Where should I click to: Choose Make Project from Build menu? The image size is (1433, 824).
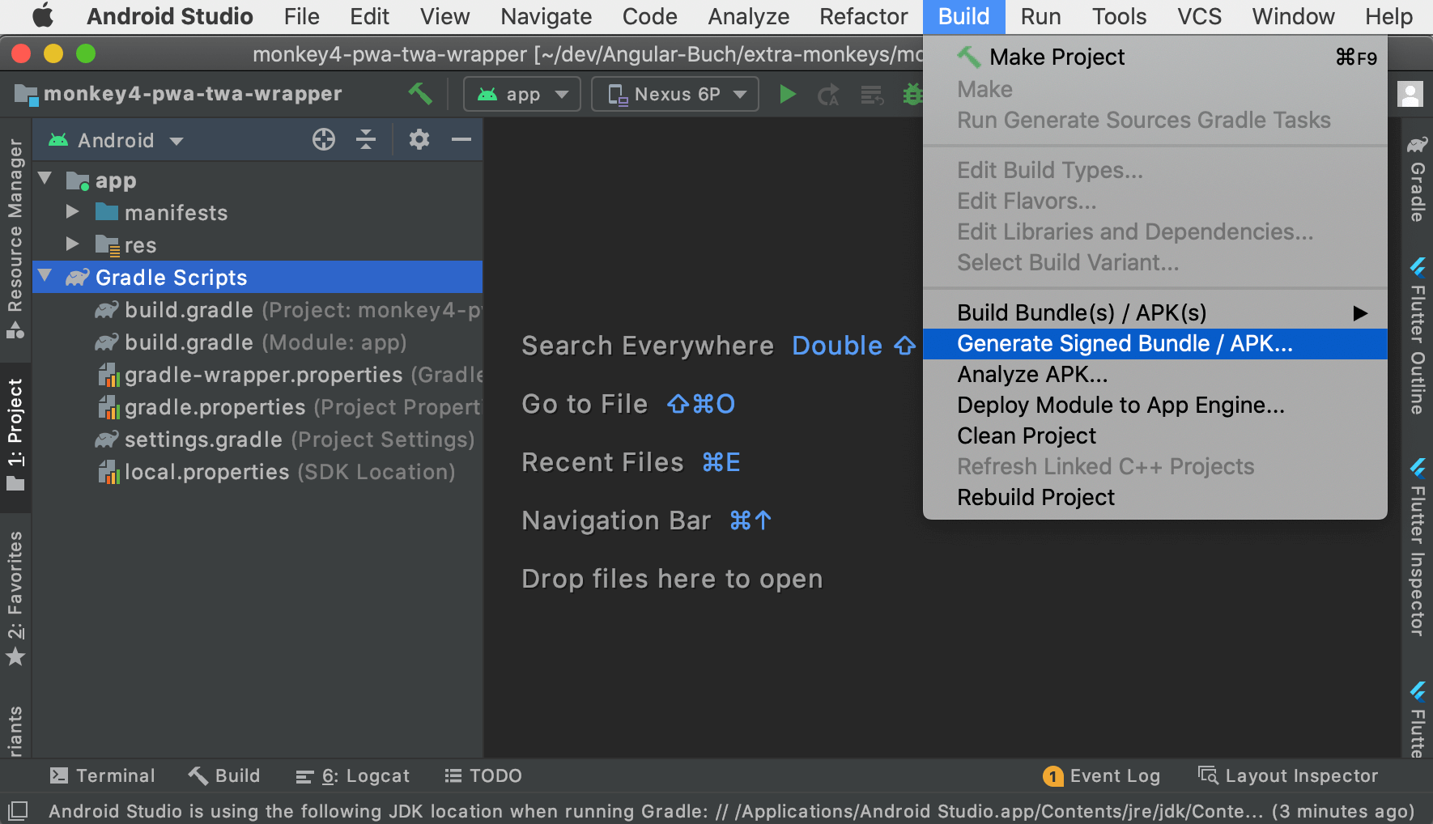pos(1155,57)
